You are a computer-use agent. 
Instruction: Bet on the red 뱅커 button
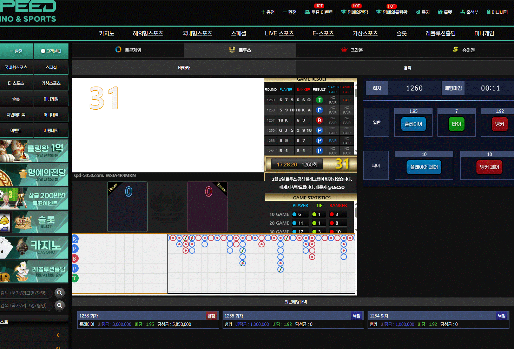click(499, 124)
